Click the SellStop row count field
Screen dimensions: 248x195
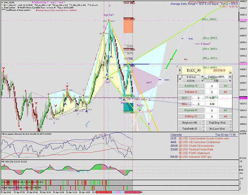(x=212, y=117)
